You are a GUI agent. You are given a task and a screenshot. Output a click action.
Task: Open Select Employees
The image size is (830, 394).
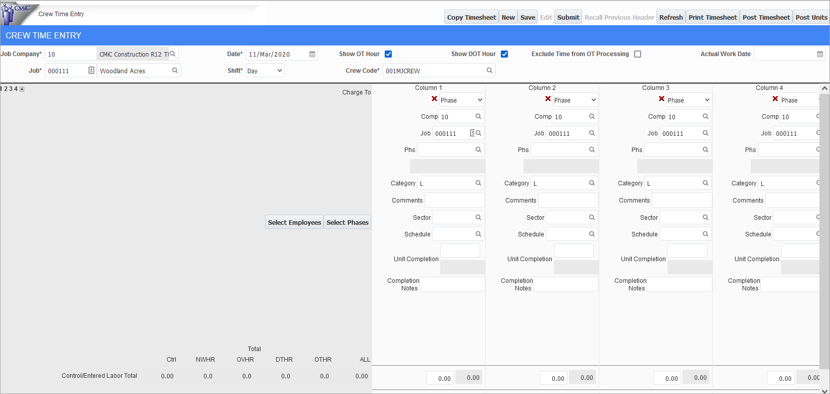(x=294, y=222)
